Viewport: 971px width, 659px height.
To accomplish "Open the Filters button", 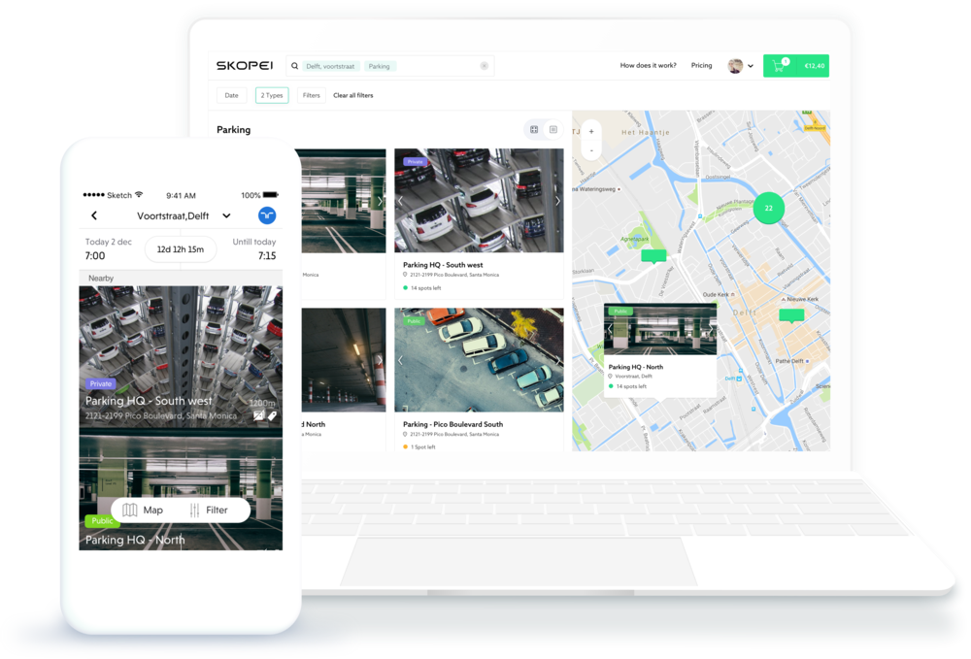I will pos(312,95).
